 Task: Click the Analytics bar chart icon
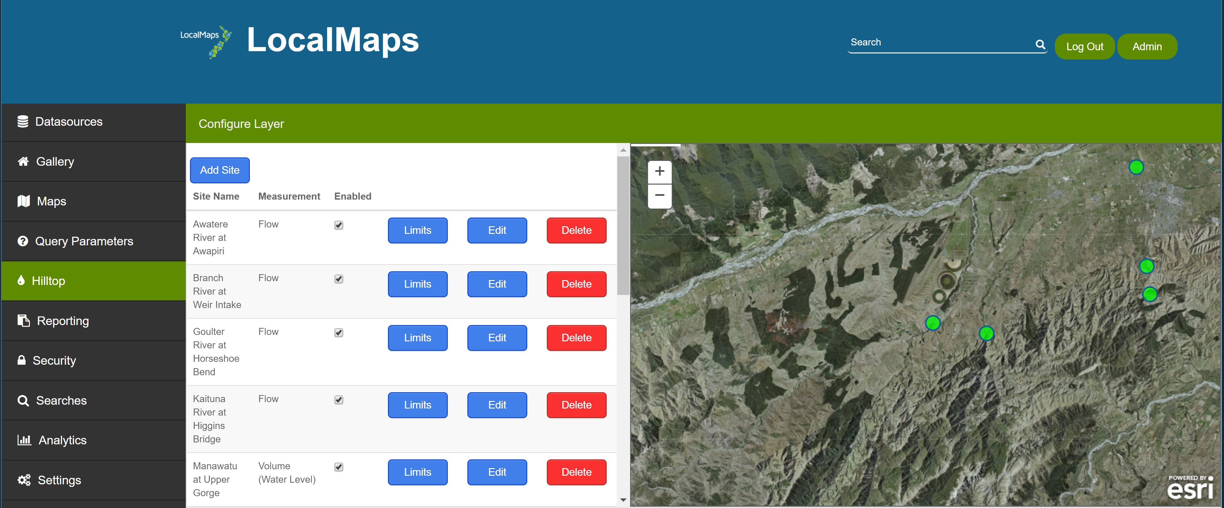pyautogui.click(x=24, y=440)
